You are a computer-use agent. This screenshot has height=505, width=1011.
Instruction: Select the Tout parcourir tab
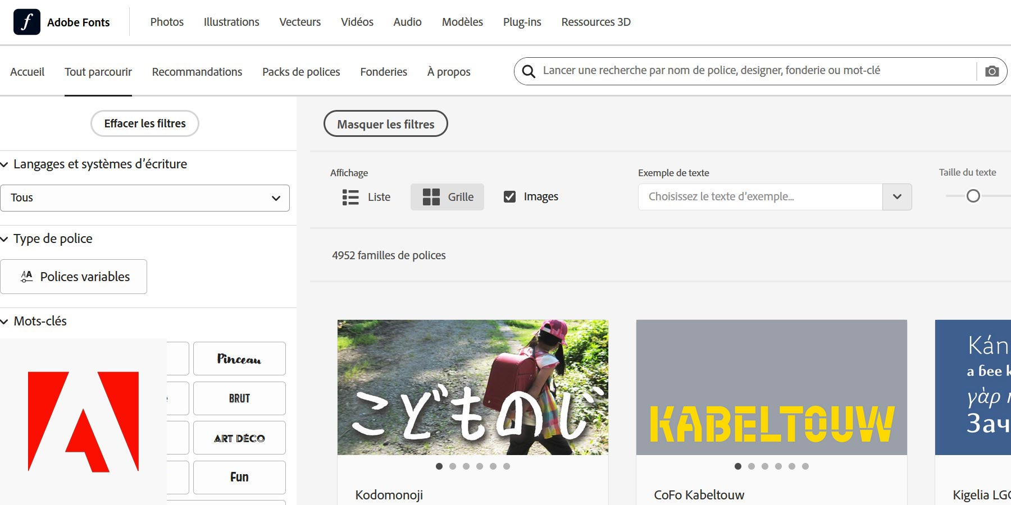pos(98,72)
